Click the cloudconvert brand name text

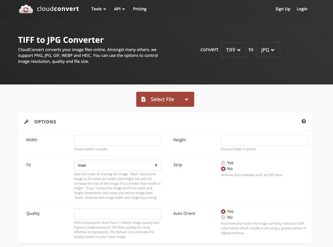(58, 9)
